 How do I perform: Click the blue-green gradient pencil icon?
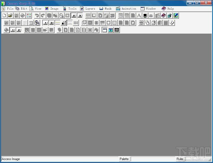point(176,15)
